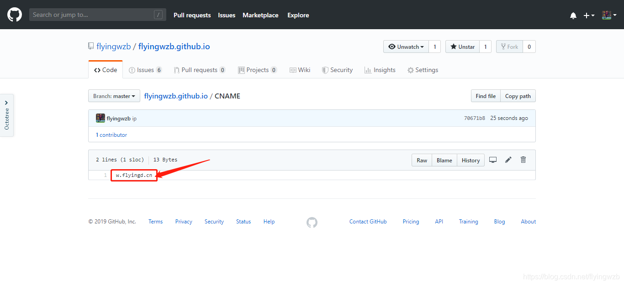
Task: Open the flyingwzb.github.io repository title link
Action: coord(174,47)
